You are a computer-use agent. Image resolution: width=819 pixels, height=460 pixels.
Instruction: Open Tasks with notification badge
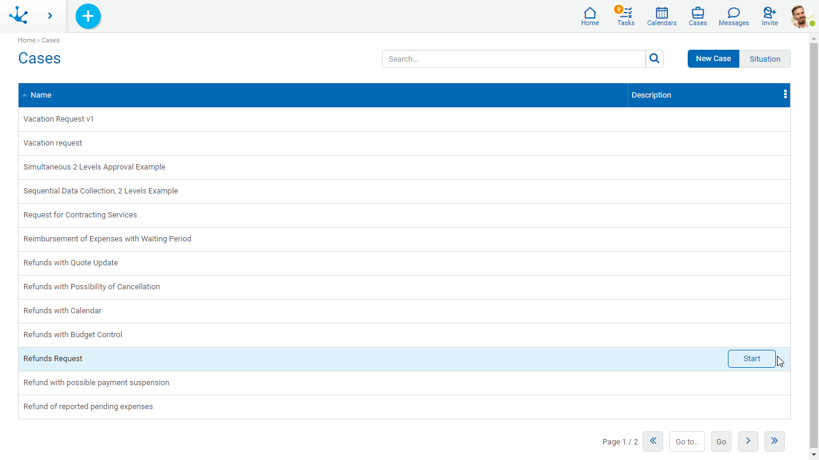tap(626, 16)
